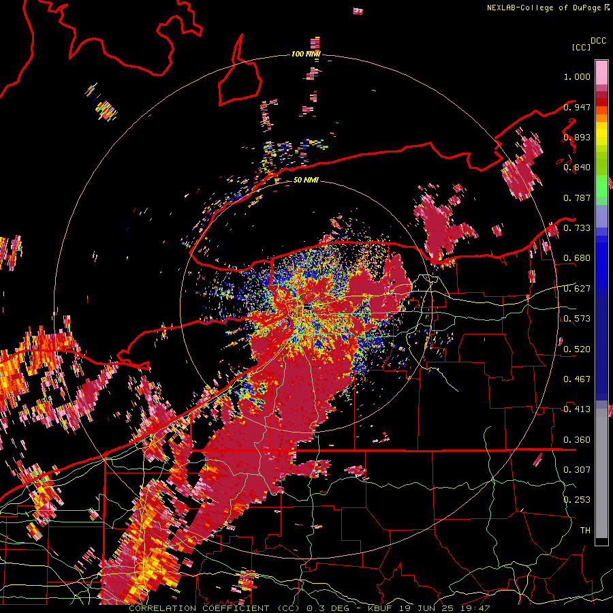Click the gray low-value segment of color bar
This screenshot has height=613, width=613.
click(x=601, y=473)
